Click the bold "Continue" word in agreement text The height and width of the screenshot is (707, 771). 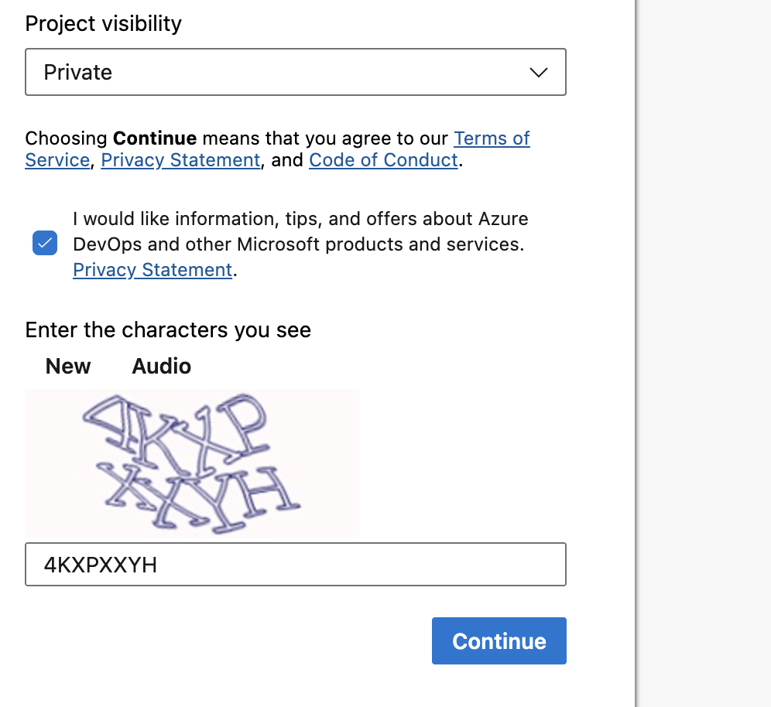[155, 138]
